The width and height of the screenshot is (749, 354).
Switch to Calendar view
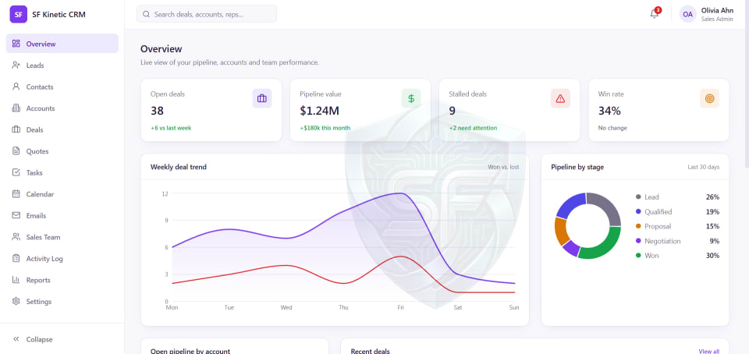[62, 194]
